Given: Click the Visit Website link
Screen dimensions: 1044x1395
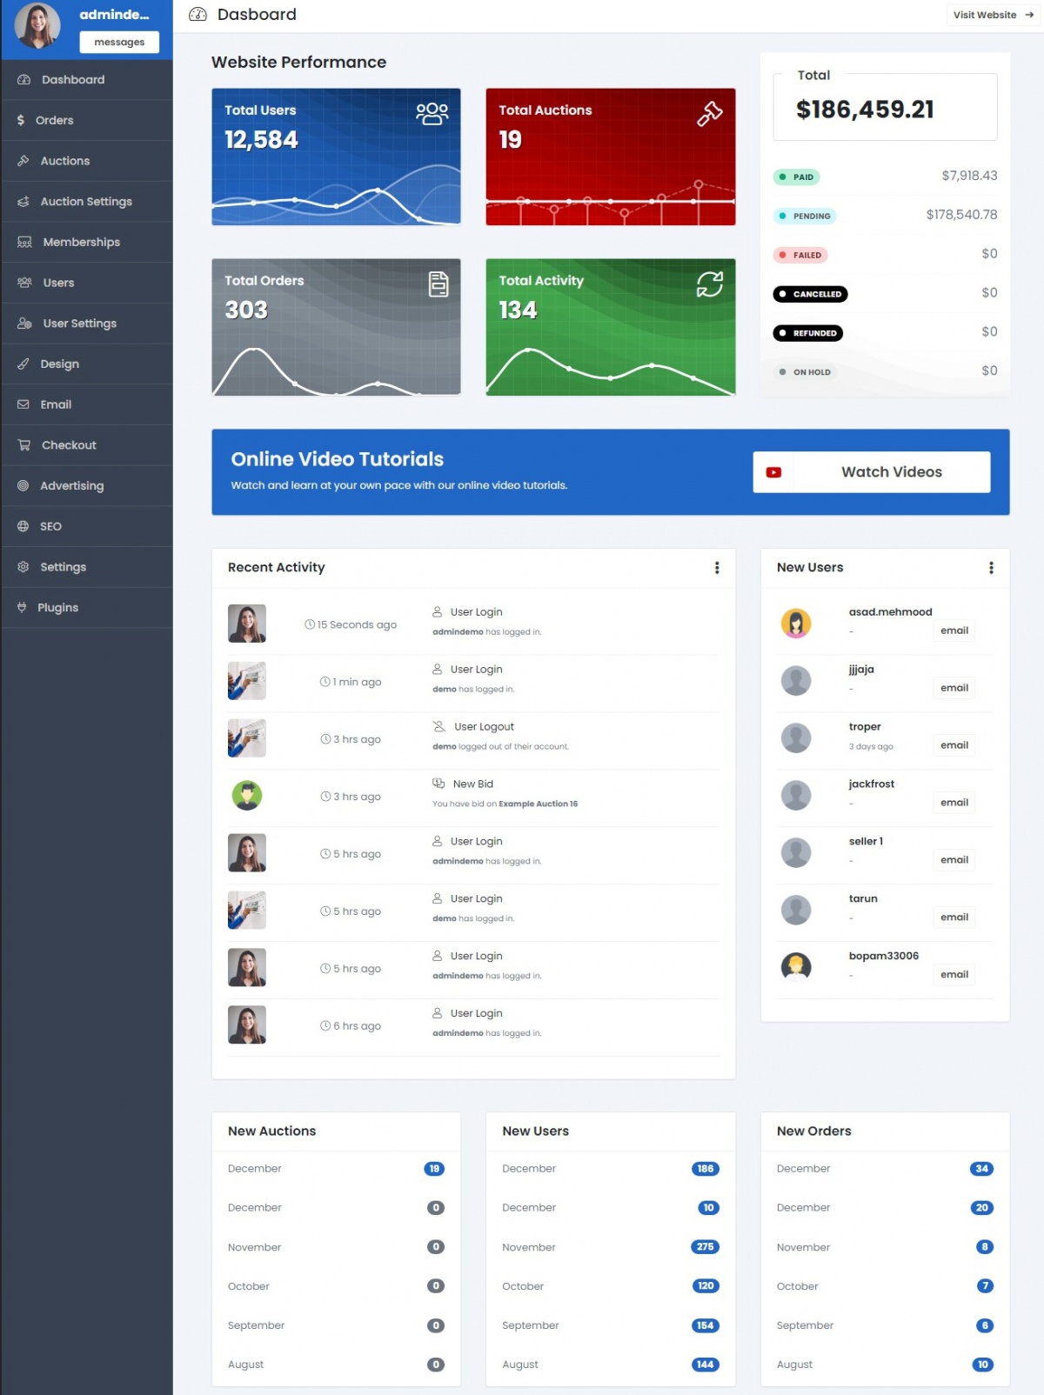Looking at the screenshot, I should (993, 15).
